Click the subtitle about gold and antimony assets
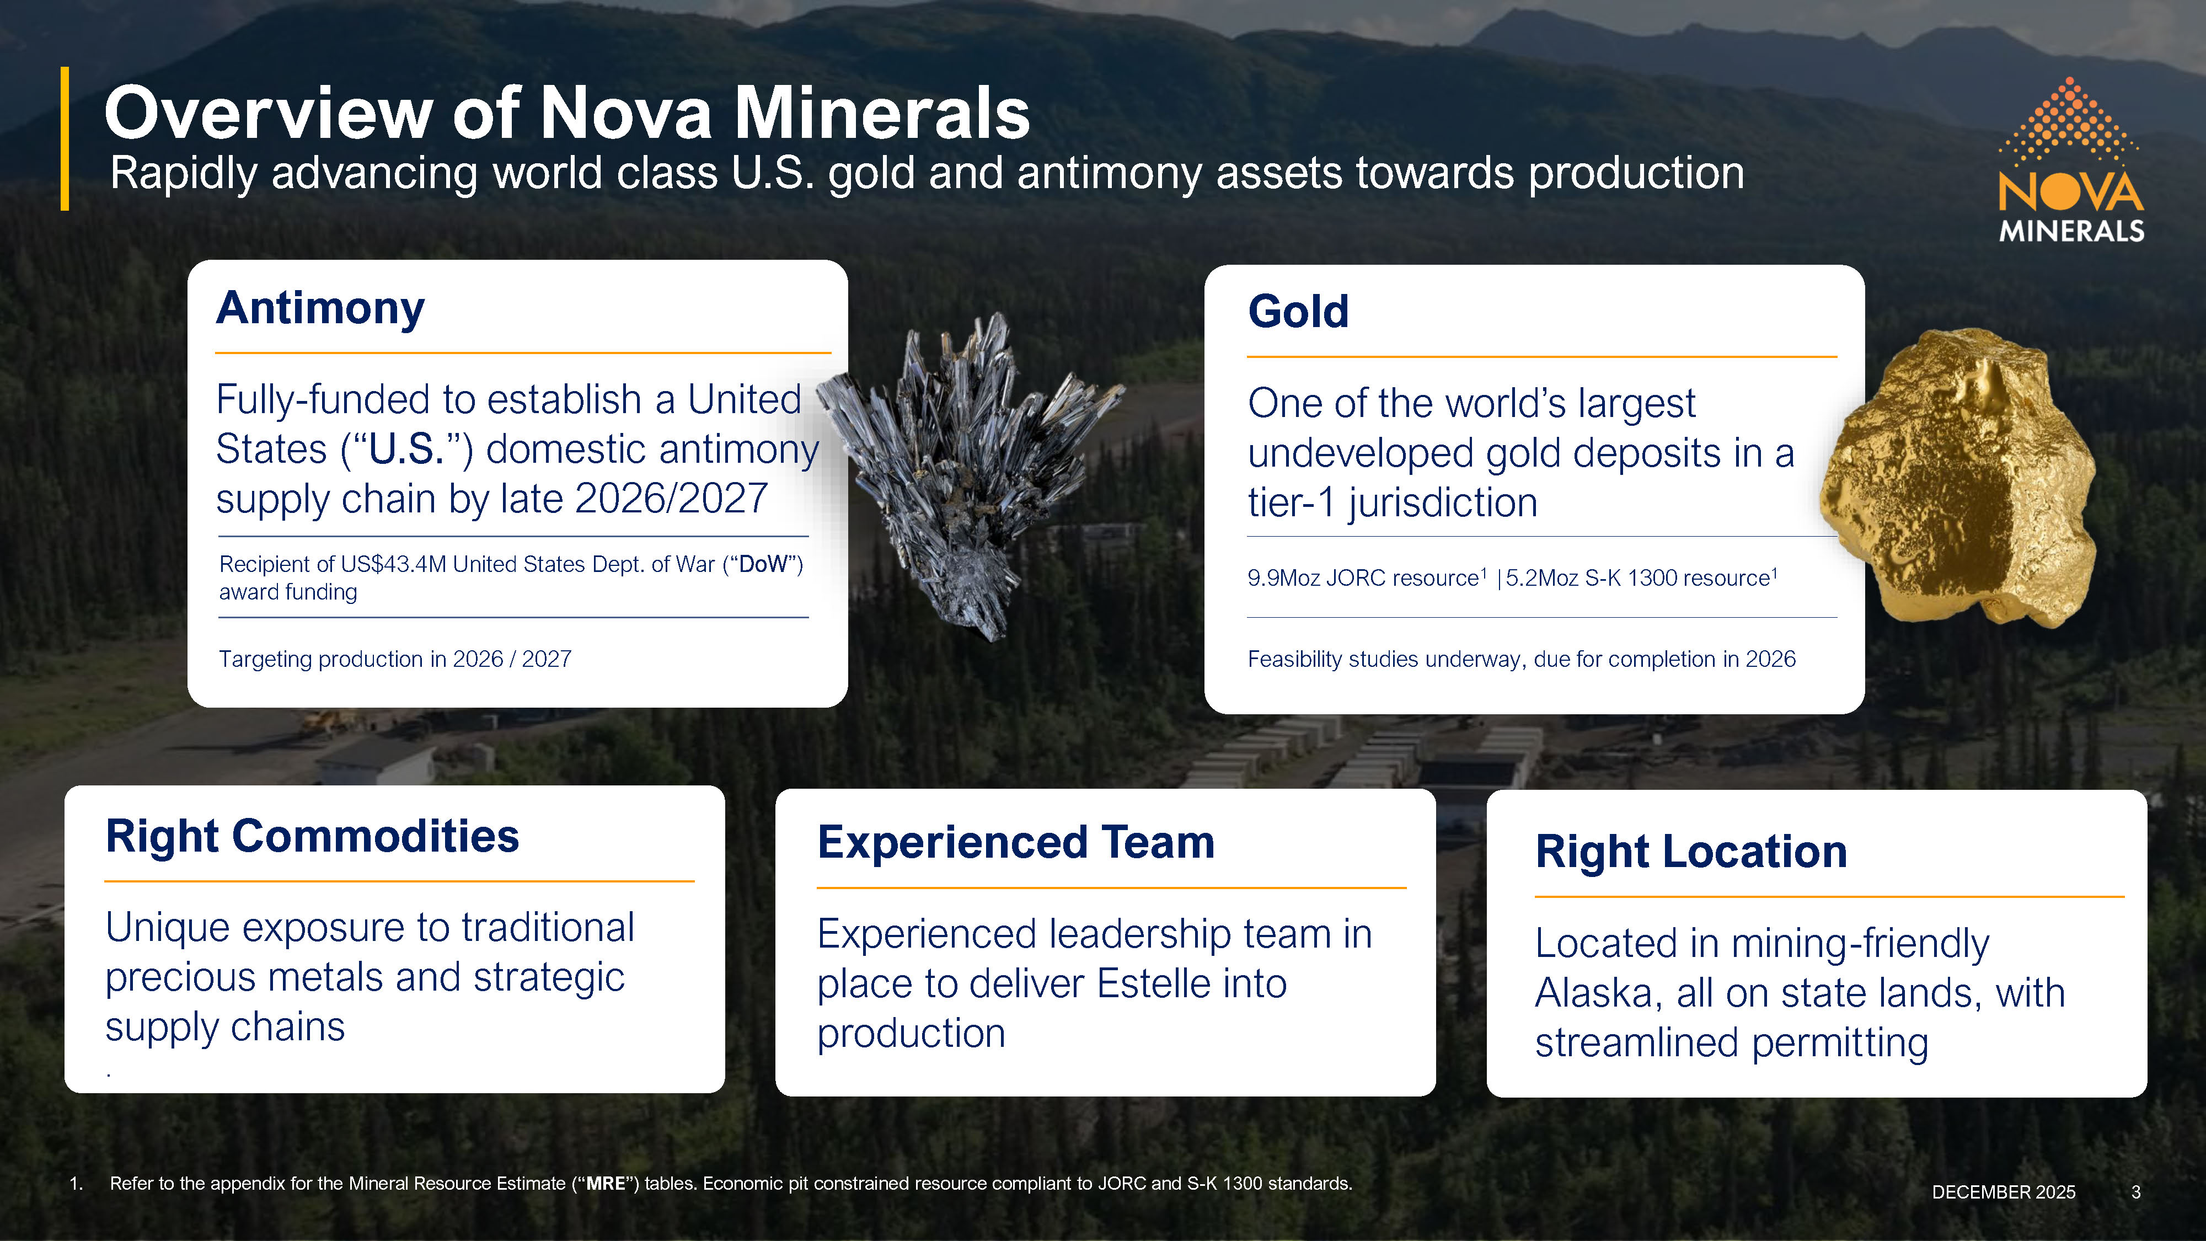This screenshot has height=1241, width=2206. 927,174
